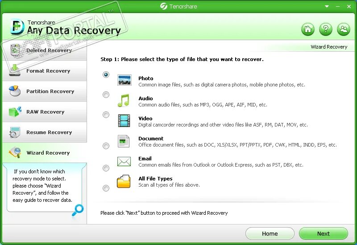Open the Help question mark icon

tap(326, 29)
